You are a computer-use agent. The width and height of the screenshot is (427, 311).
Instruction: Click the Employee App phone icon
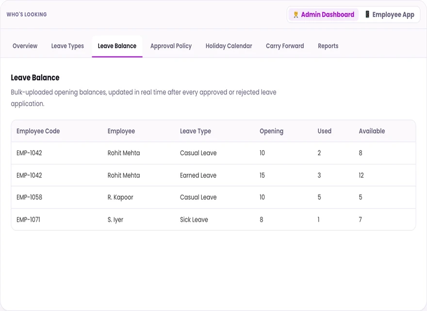click(x=367, y=15)
